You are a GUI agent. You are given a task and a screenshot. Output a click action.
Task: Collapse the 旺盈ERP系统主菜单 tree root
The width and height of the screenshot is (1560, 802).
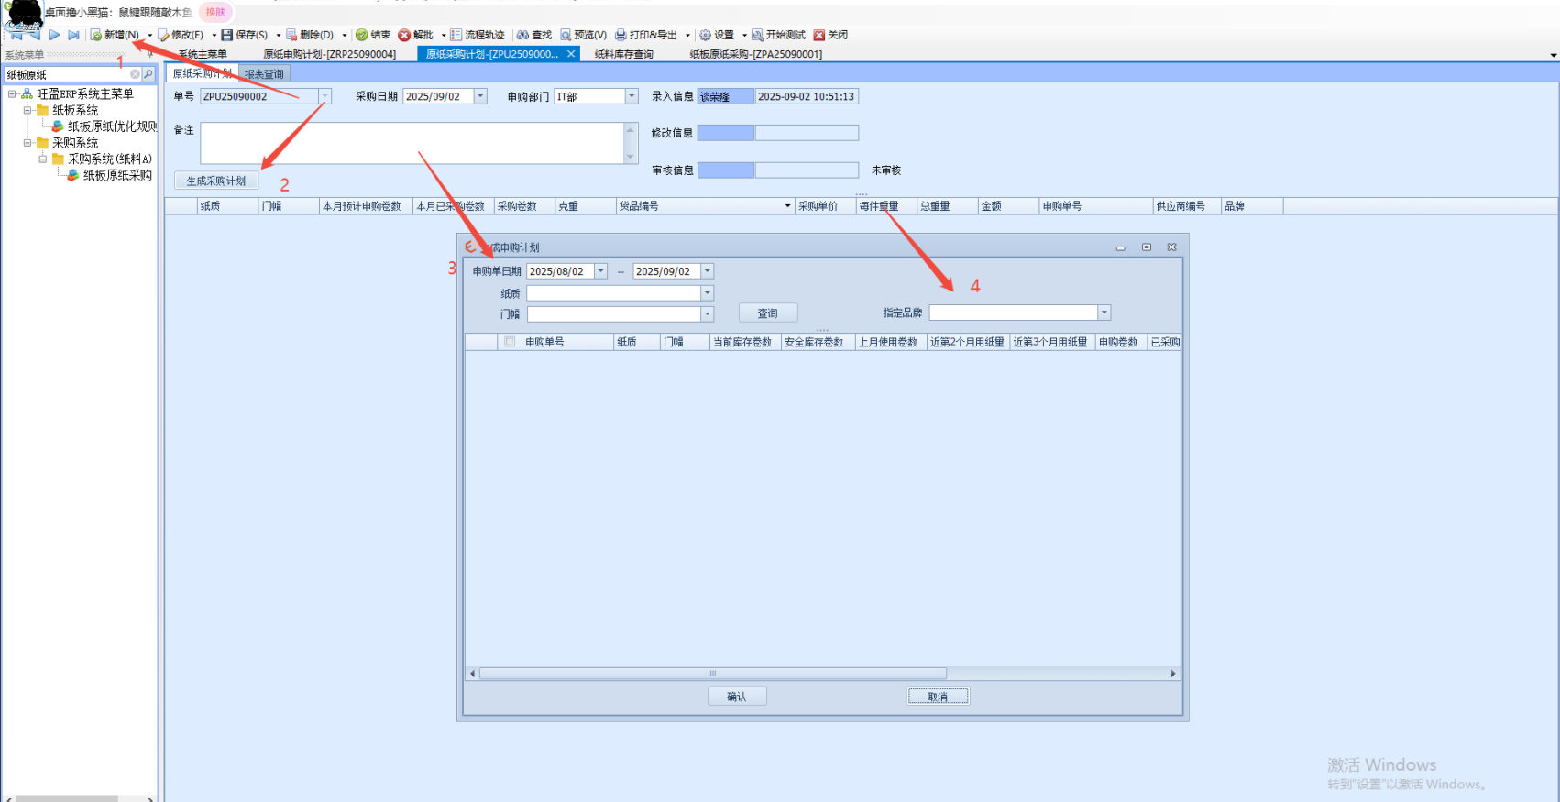12,93
